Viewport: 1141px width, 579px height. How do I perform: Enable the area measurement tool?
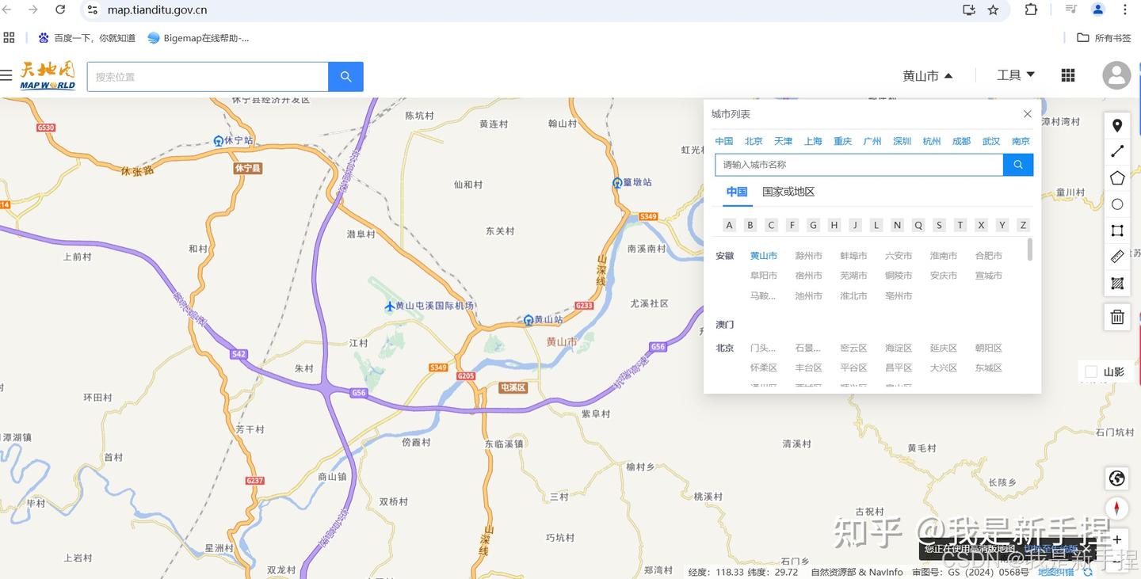1116,284
